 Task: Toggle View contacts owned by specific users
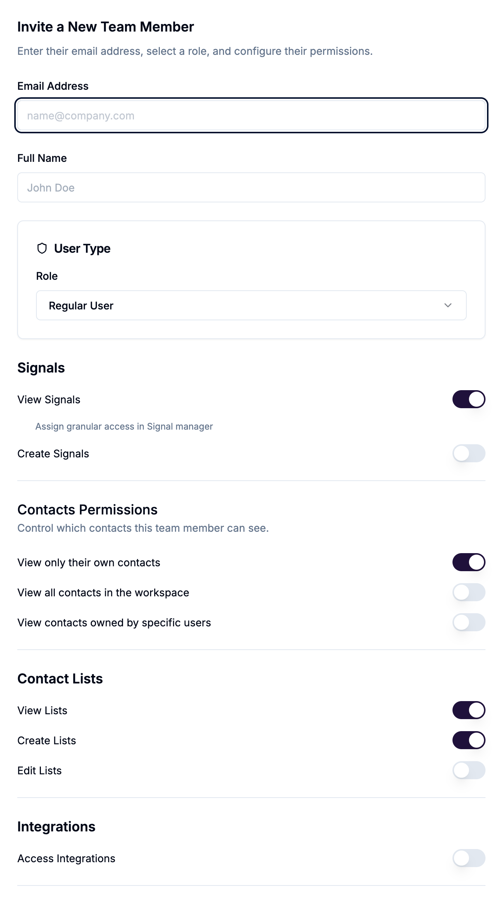tap(469, 622)
